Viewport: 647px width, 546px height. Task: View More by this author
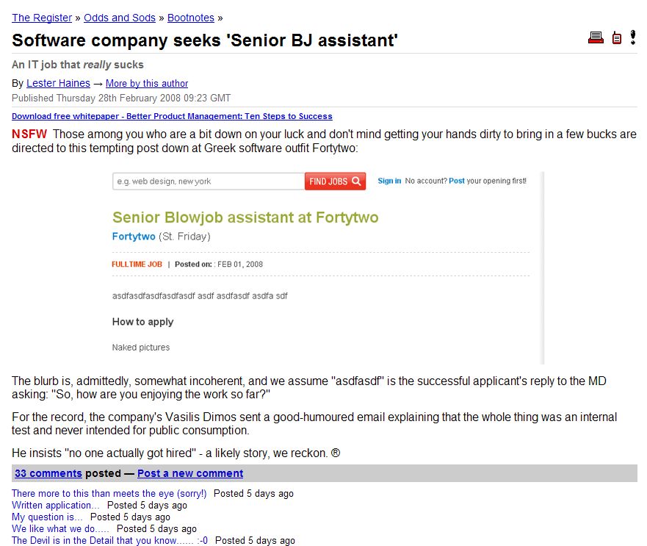[x=147, y=84]
